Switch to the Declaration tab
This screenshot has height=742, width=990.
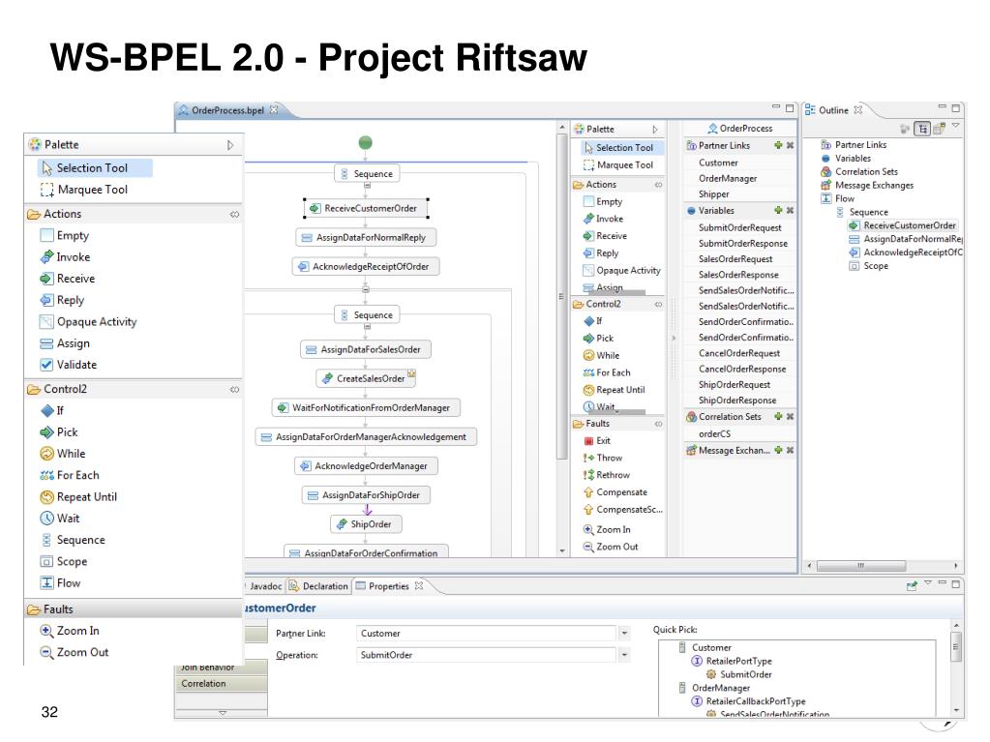(x=318, y=586)
